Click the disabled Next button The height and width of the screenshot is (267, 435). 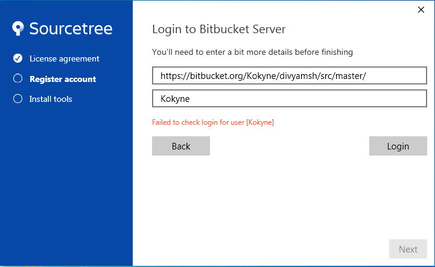coord(408,249)
